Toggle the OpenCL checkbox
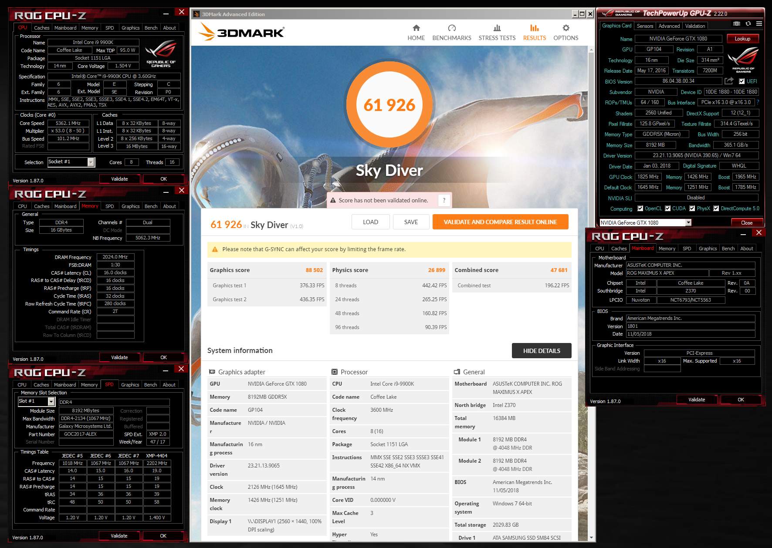This screenshot has height=548, width=772. click(x=640, y=208)
